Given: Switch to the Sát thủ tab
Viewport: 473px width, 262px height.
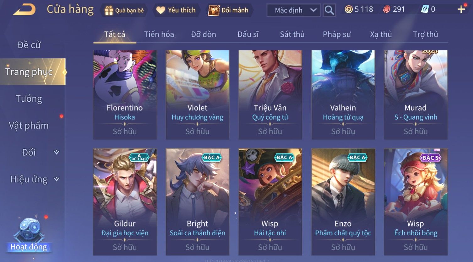Looking at the screenshot, I should [292, 34].
